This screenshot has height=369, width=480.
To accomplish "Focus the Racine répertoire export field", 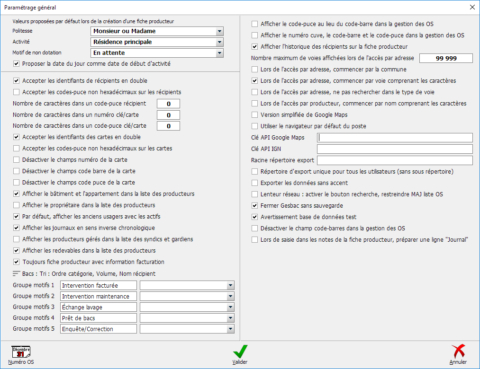I will pyautogui.click(x=395, y=160).
